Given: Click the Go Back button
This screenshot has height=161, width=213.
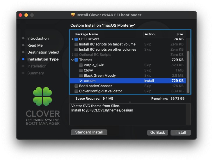Looking at the screenshot, I should tap(157, 132).
